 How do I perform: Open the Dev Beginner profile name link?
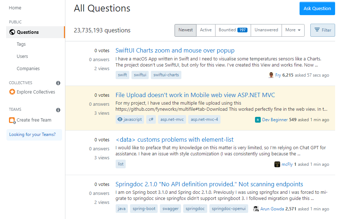(x=275, y=120)
